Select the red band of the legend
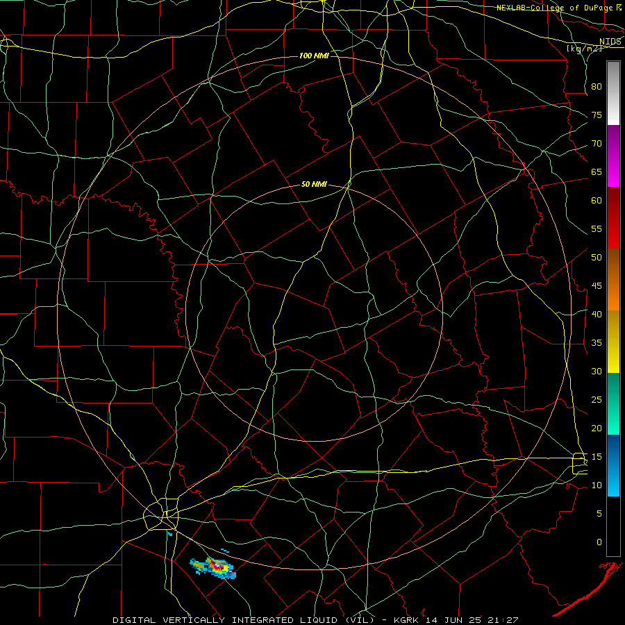625x625 pixels. [x=613, y=218]
